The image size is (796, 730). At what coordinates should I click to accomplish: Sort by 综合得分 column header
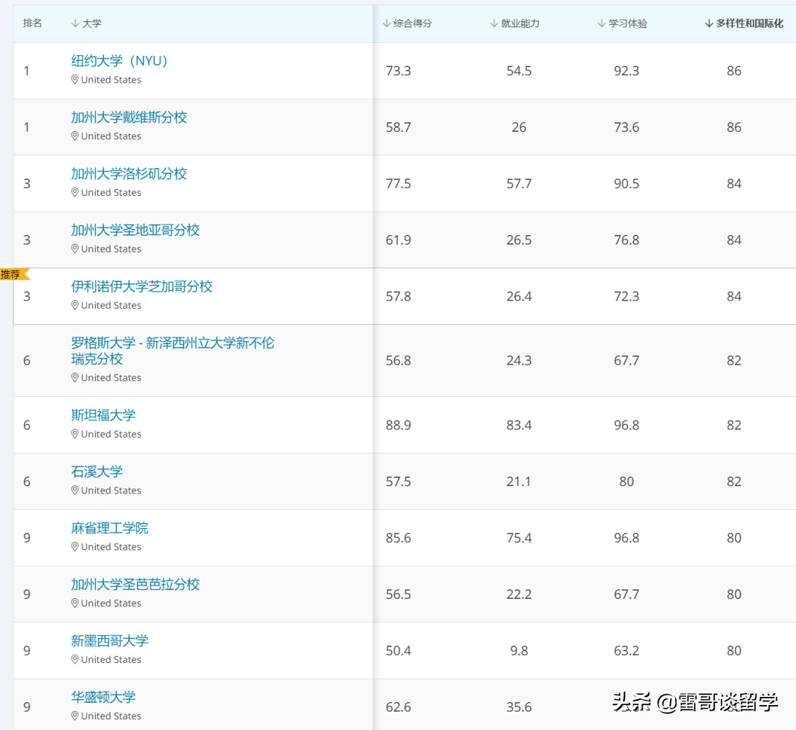[407, 24]
